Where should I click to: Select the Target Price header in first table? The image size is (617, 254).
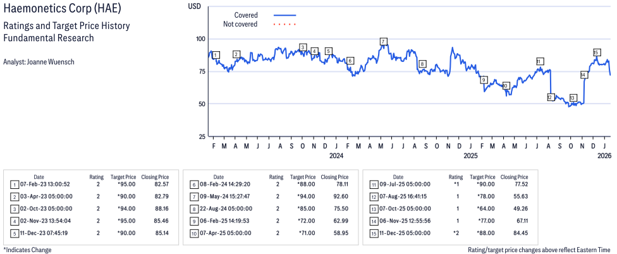point(123,177)
